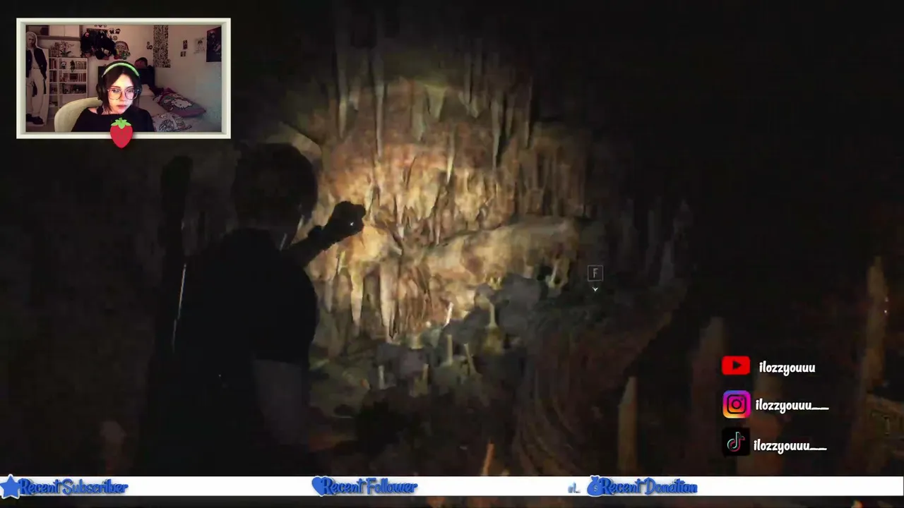Click the small chevron below the F prompt
The height and width of the screenshot is (508, 904).
(595, 289)
